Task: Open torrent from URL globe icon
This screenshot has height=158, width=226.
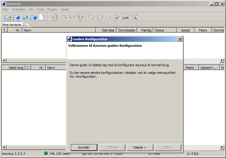Action: coord(25,17)
